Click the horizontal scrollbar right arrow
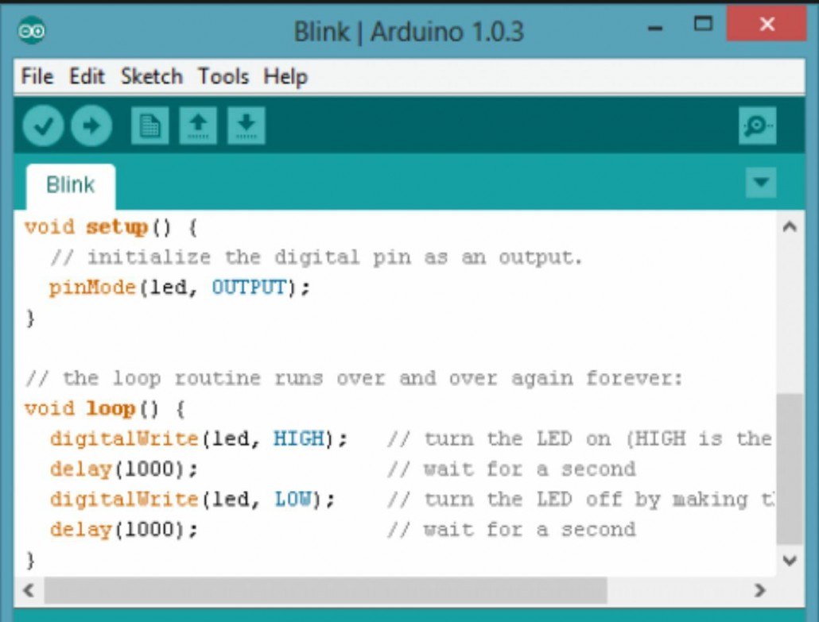This screenshot has height=622, width=819. point(760,590)
